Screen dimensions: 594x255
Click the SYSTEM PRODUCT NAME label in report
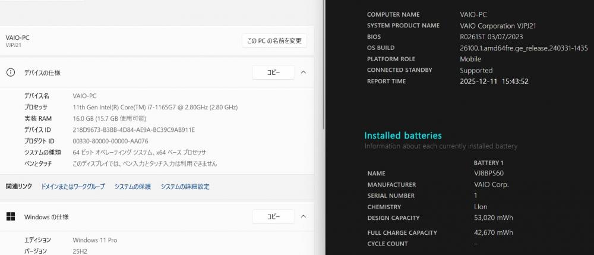(403, 26)
